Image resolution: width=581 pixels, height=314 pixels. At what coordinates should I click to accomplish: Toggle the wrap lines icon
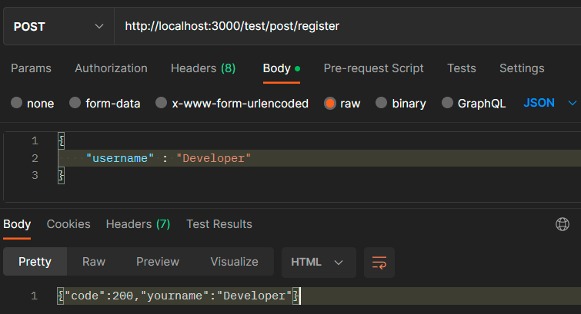pos(379,263)
